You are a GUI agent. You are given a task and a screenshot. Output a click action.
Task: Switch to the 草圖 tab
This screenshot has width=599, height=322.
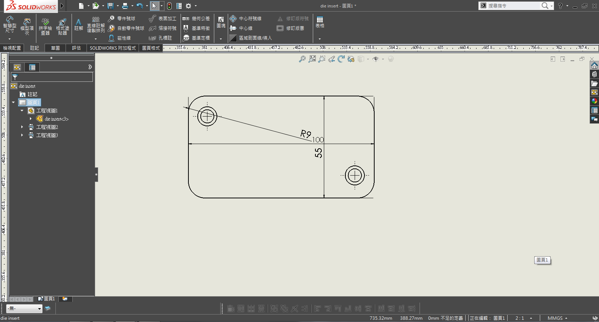click(x=55, y=48)
